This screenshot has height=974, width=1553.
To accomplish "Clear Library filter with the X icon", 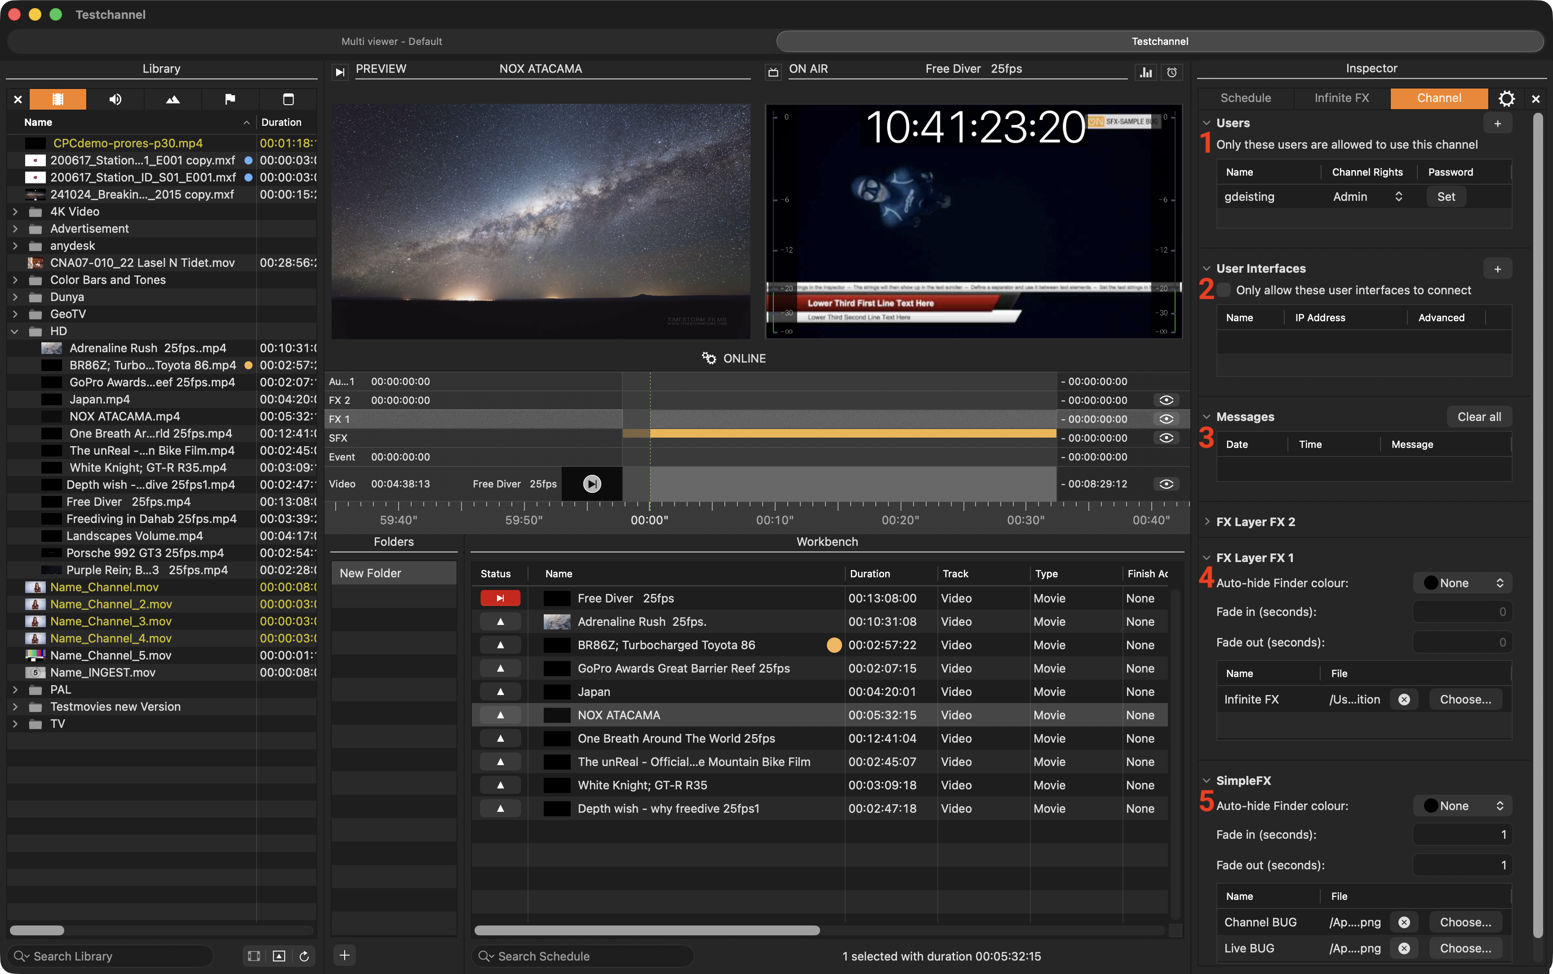I will pos(18,99).
